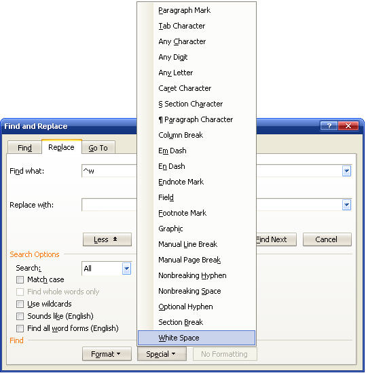Select Manual Line Break entry

pos(196,244)
